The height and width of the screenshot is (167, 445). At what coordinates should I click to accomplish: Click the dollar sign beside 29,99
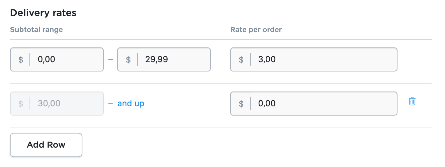[x=128, y=60]
